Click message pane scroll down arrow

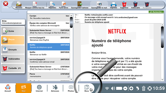click(x=162, y=79)
